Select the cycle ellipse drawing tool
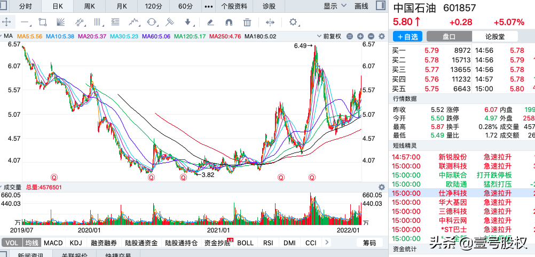 [152, 22]
